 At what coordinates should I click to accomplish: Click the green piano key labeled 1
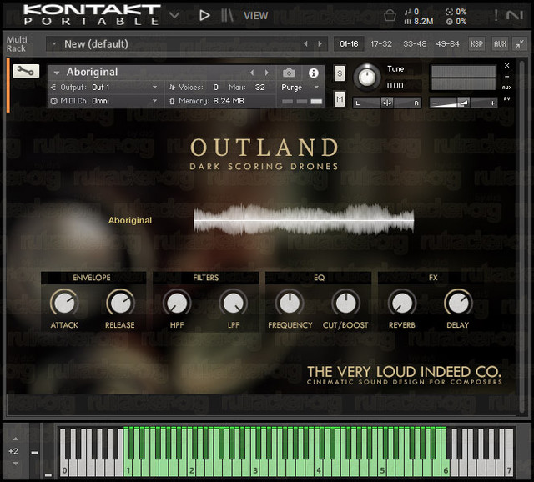click(128, 467)
